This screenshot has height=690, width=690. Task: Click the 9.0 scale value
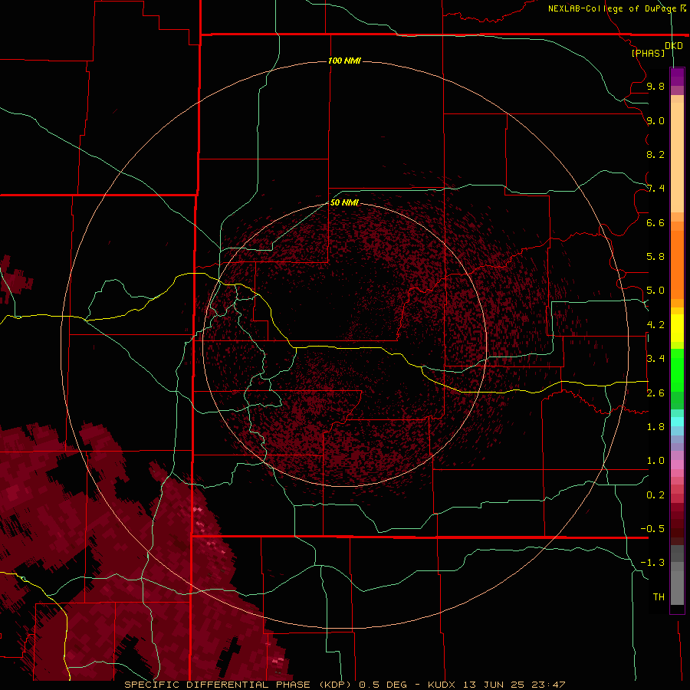click(655, 120)
